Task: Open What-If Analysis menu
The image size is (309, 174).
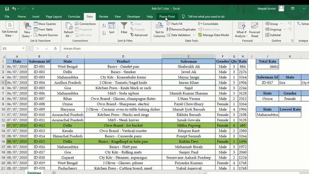Action: [241, 29]
